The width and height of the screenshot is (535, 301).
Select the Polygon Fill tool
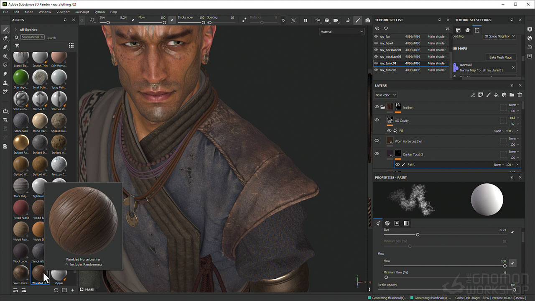coord(5,56)
